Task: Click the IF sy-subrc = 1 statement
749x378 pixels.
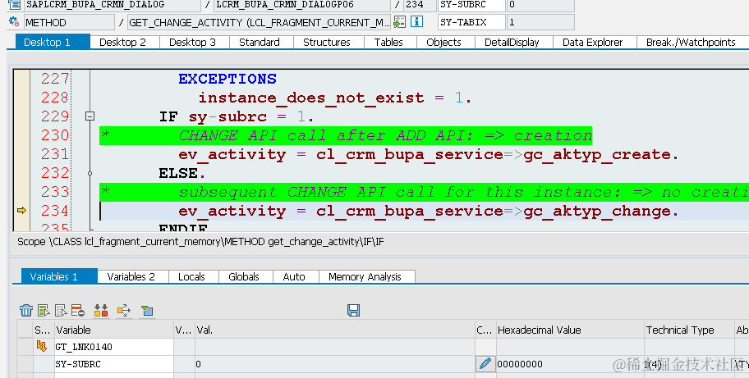Action: tap(237, 116)
